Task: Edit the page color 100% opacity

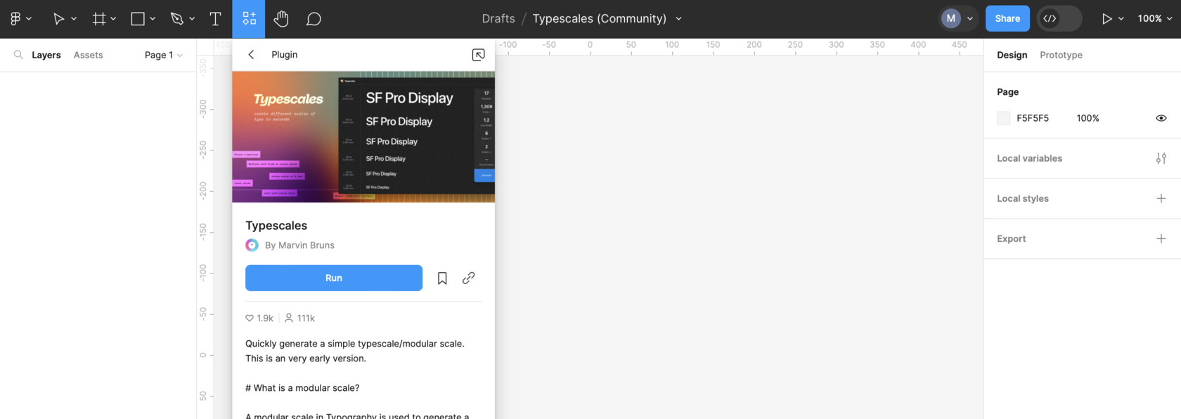Action: pyautogui.click(x=1088, y=118)
